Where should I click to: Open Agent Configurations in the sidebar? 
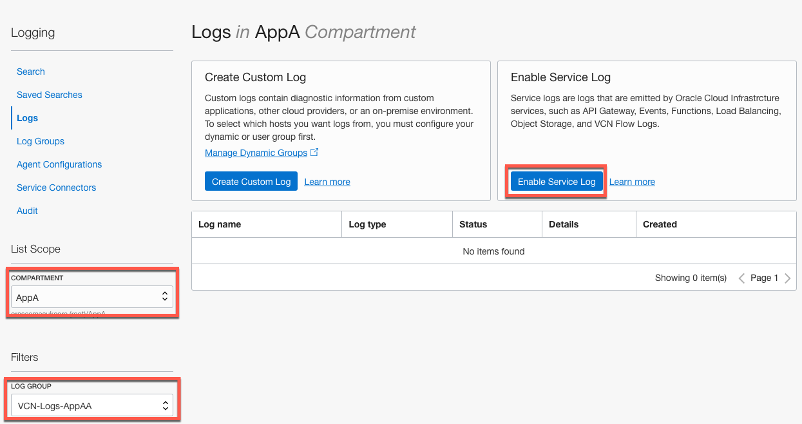coord(59,164)
